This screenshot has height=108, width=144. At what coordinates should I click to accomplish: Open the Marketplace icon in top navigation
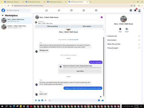tap(84, 10)
